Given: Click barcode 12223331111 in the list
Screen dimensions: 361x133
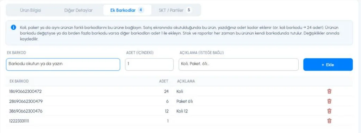Looking at the screenshot, I should [19, 121].
